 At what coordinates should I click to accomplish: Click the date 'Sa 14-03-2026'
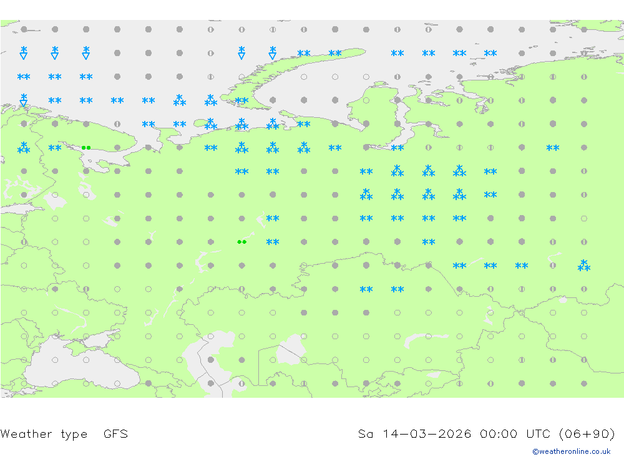pyautogui.click(x=415, y=433)
